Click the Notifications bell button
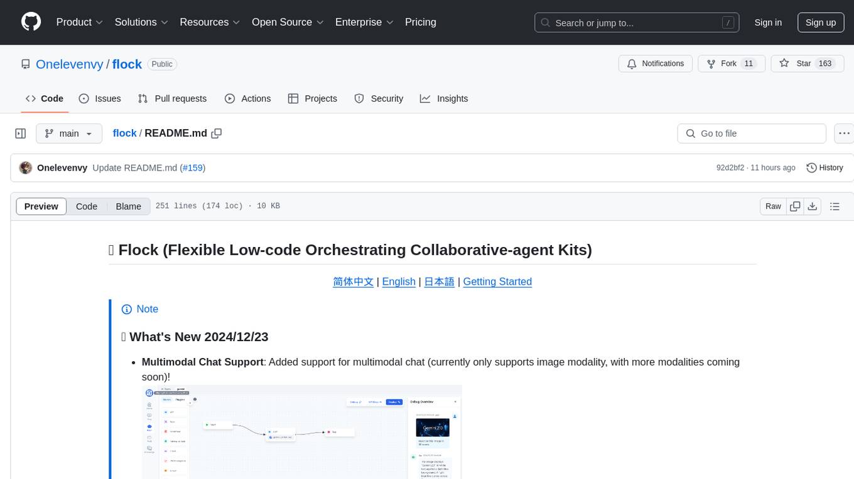The image size is (854, 479). pos(656,64)
